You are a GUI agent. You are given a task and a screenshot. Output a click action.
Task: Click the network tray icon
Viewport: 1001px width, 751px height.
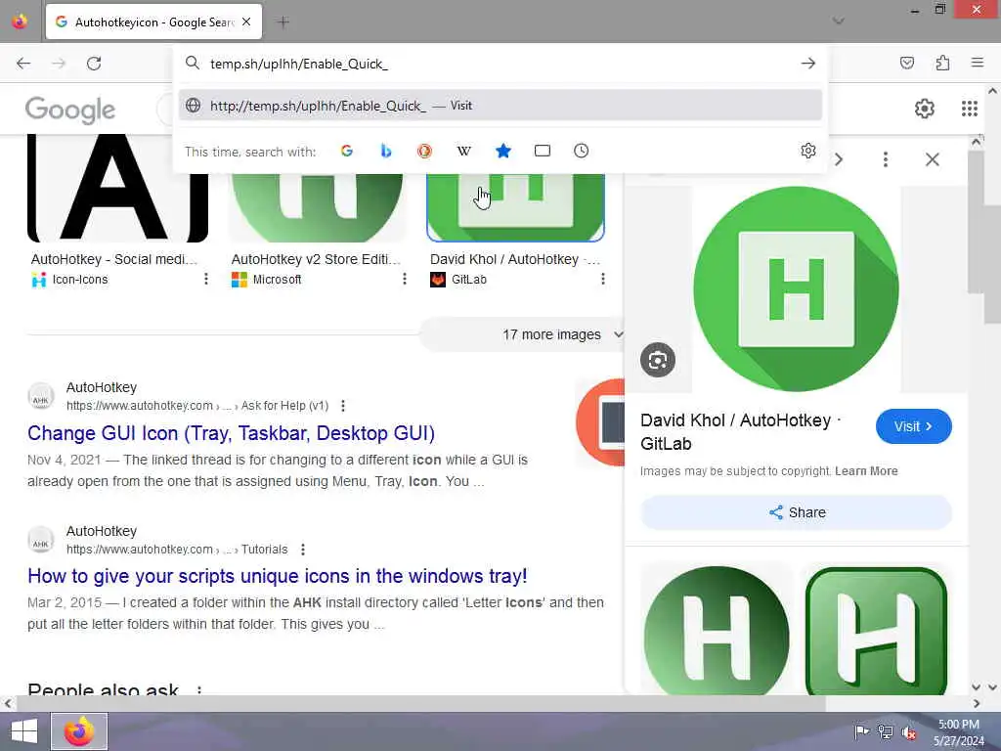(x=886, y=731)
